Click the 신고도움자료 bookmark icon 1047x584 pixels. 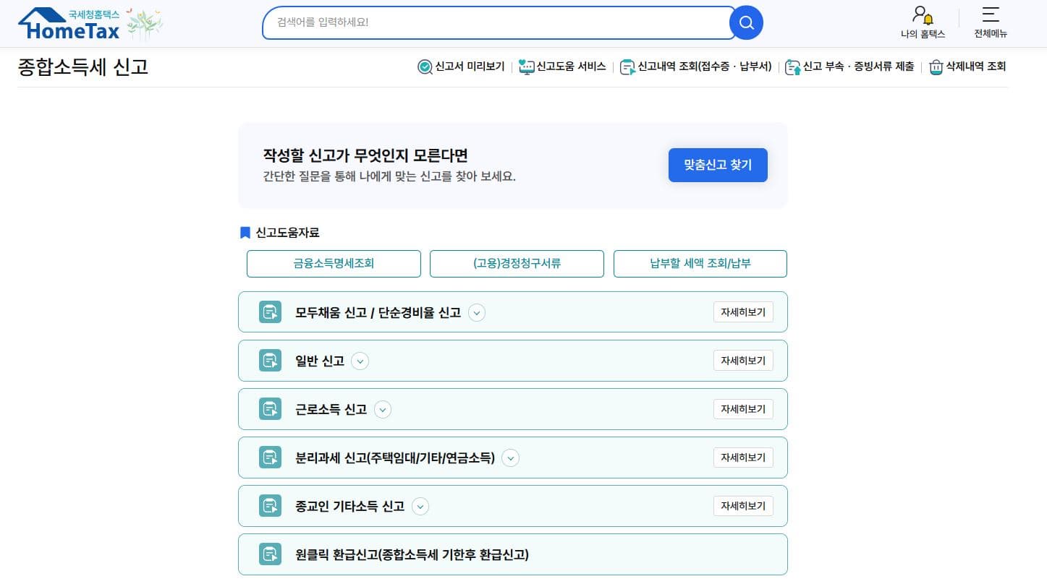245,233
